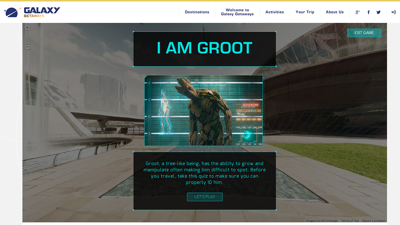
Task: Open the Twitter bird icon
Action: coord(378,12)
